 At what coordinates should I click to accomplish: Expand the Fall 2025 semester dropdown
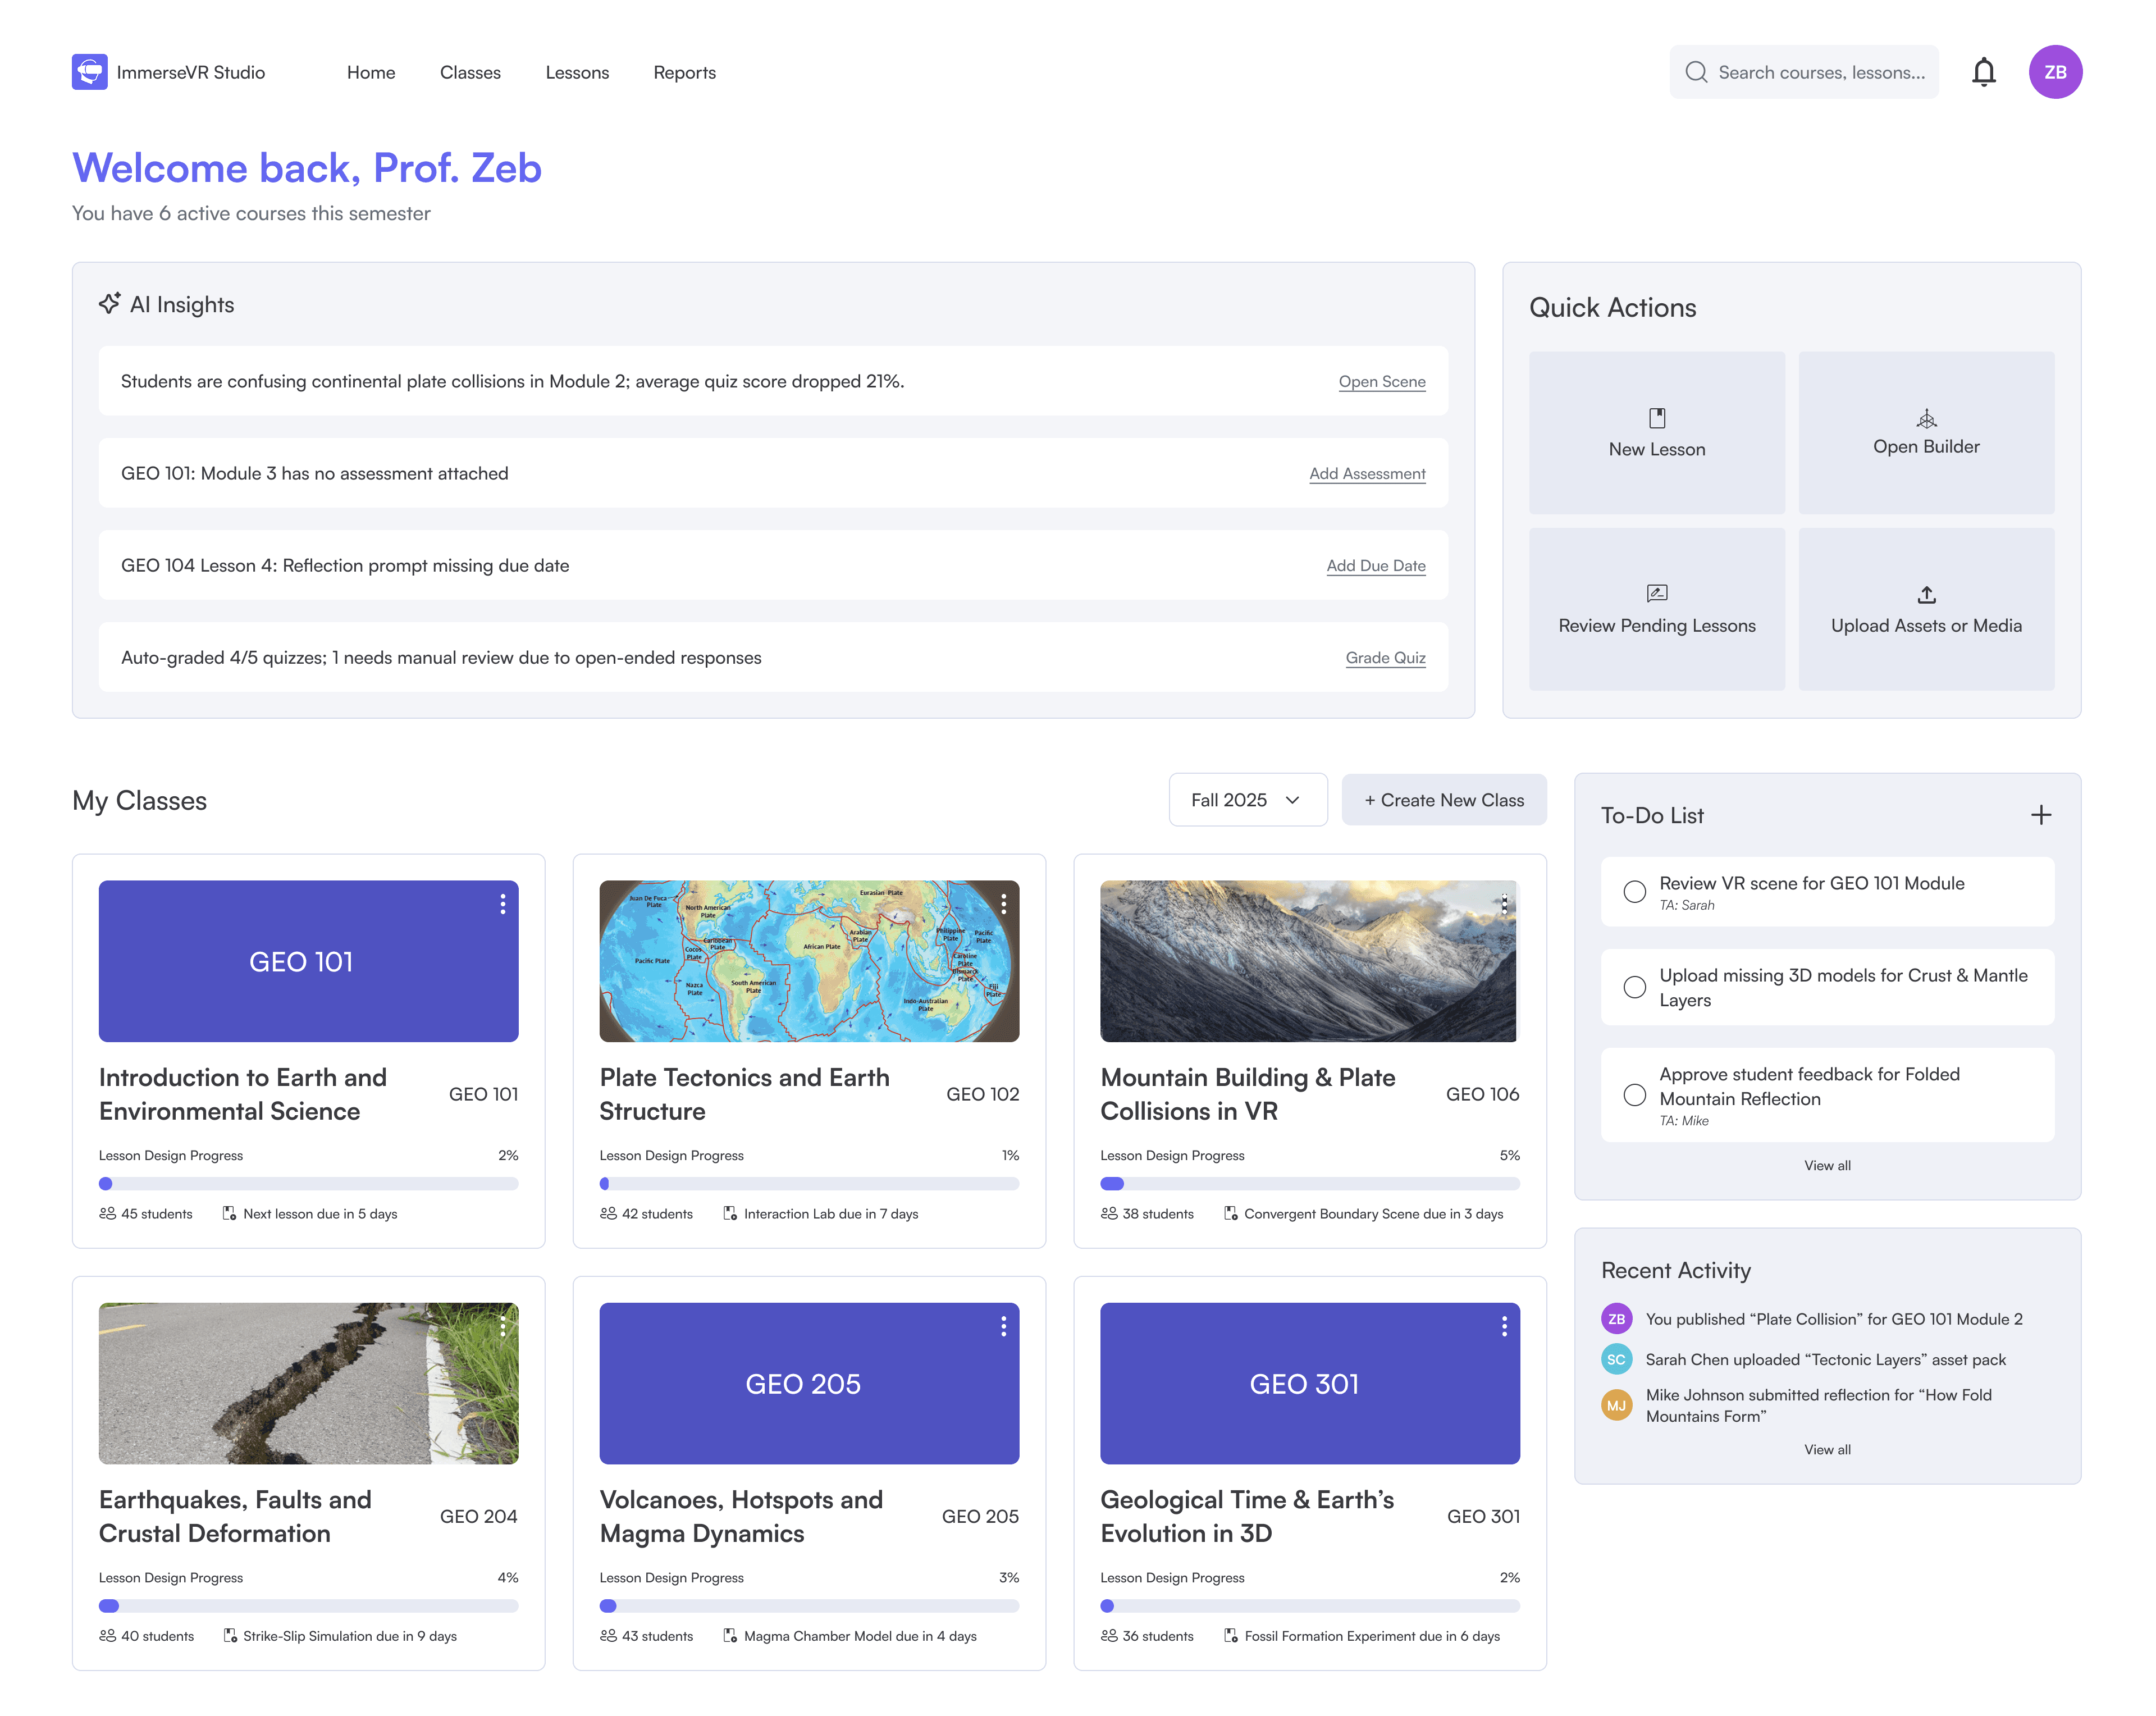click(x=1247, y=800)
